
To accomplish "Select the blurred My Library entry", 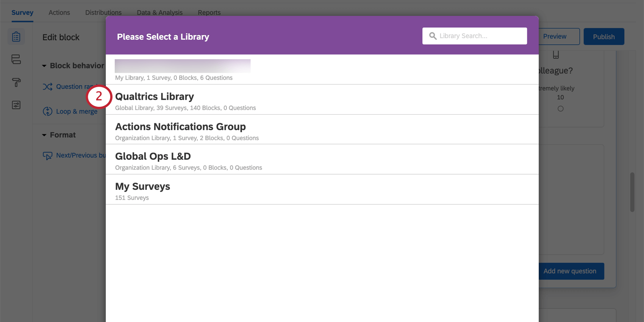I will pyautogui.click(x=322, y=69).
